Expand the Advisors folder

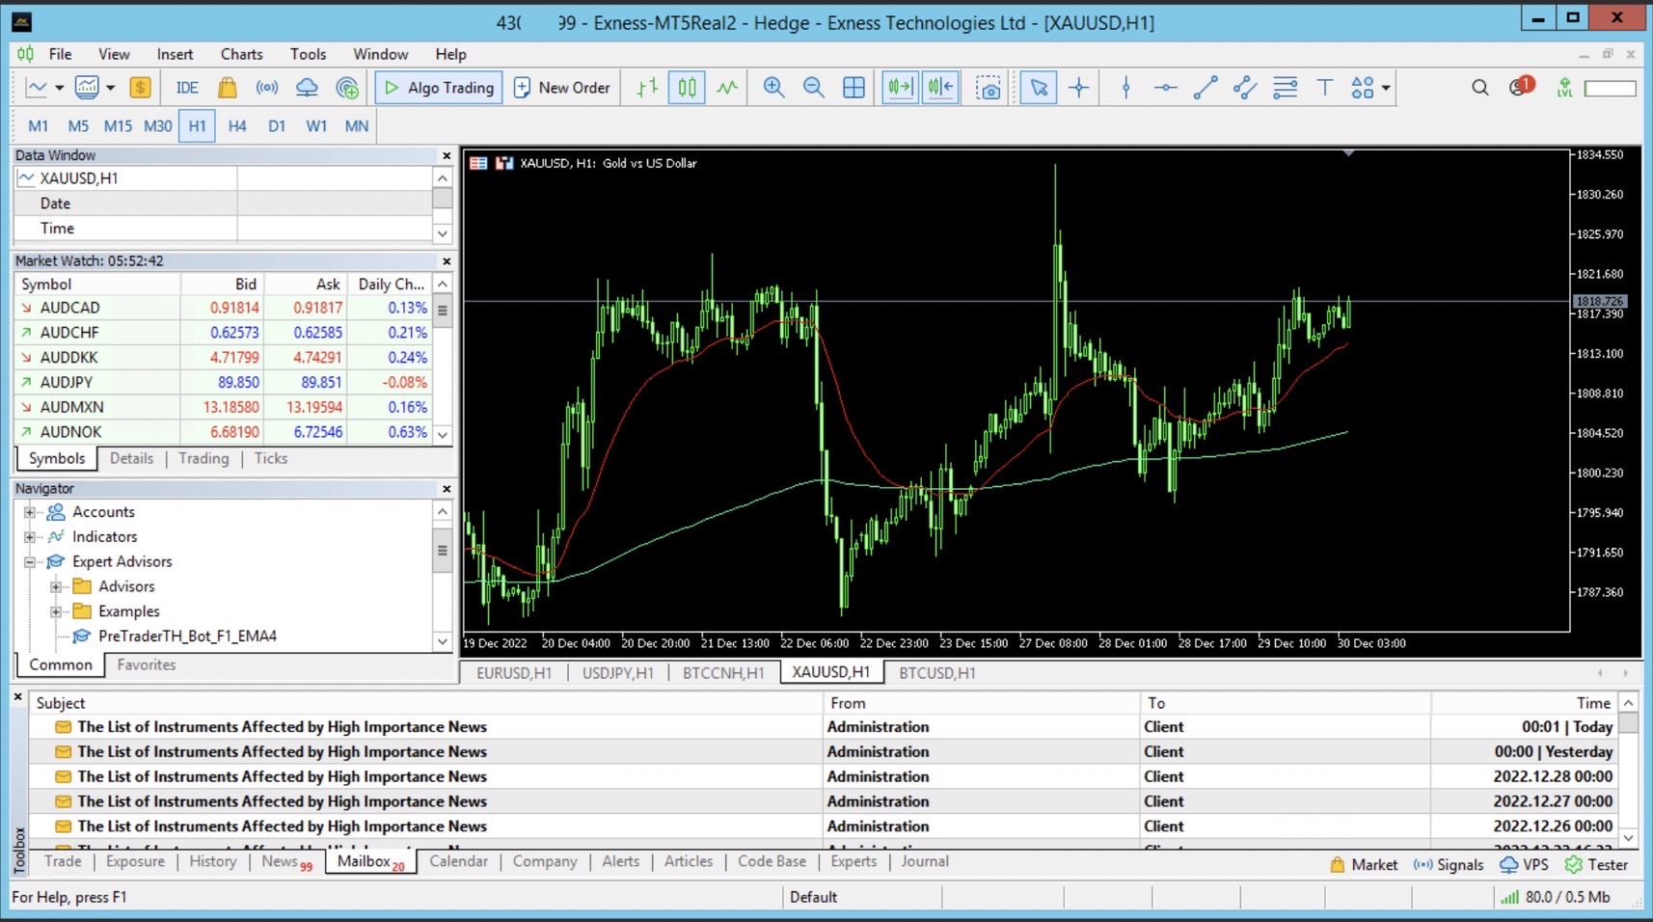[x=56, y=586]
